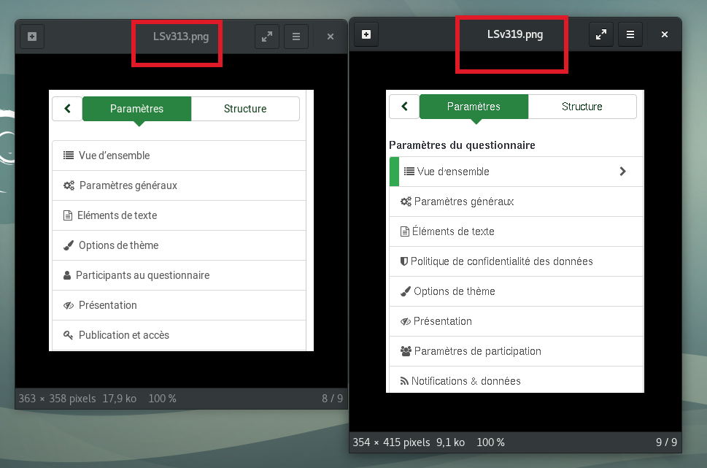Open the hamburger menu of LSv319.png window
This screenshot has height=468, width=707.
(630, 34)
